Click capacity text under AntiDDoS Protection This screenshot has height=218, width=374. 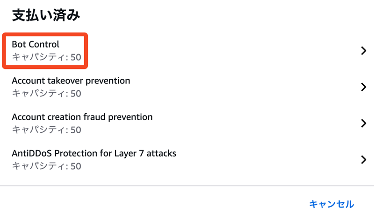(46, 166)
